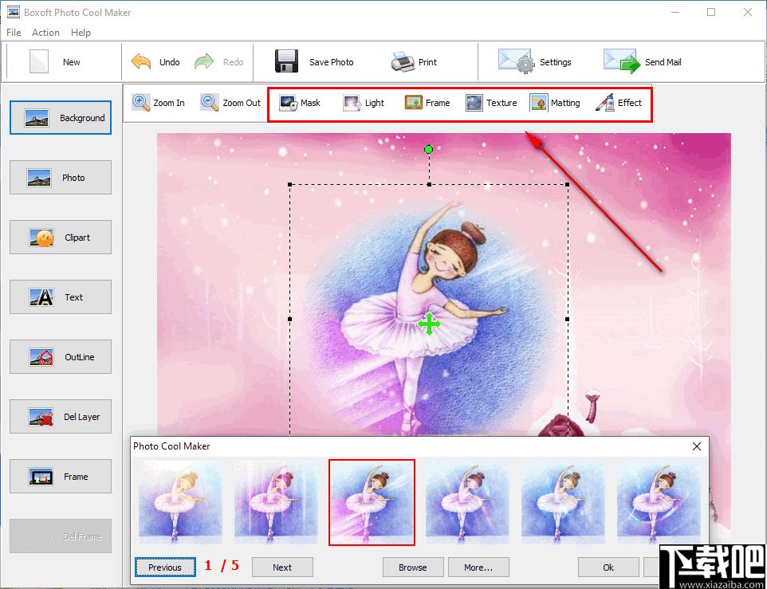Go to the Previous effects page
This screenshot has width=767, height=589.
pos(165,567)
